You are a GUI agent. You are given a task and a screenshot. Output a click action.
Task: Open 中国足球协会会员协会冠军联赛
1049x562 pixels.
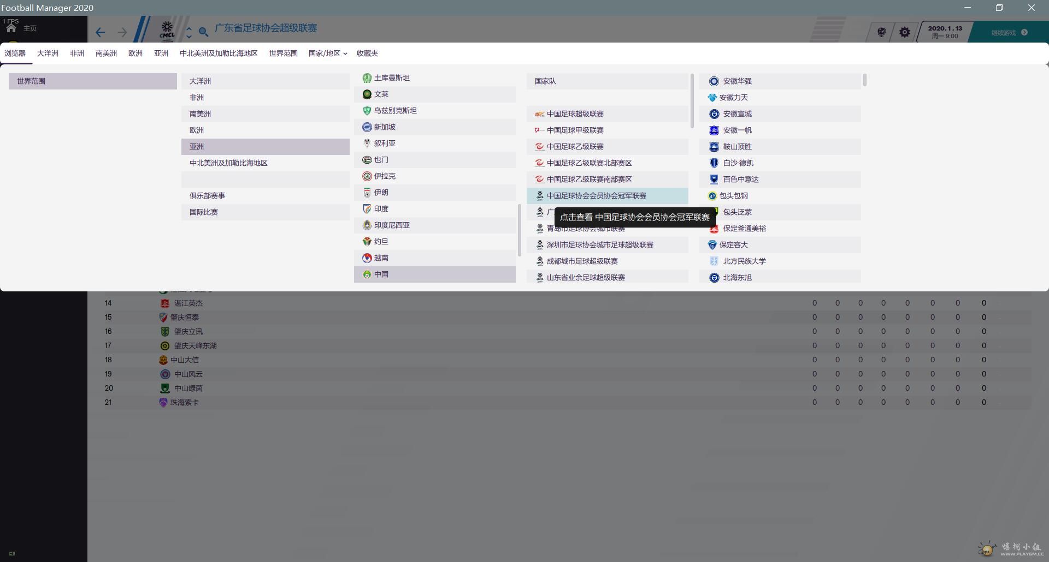pyautogui.click(x=608, y=195)
